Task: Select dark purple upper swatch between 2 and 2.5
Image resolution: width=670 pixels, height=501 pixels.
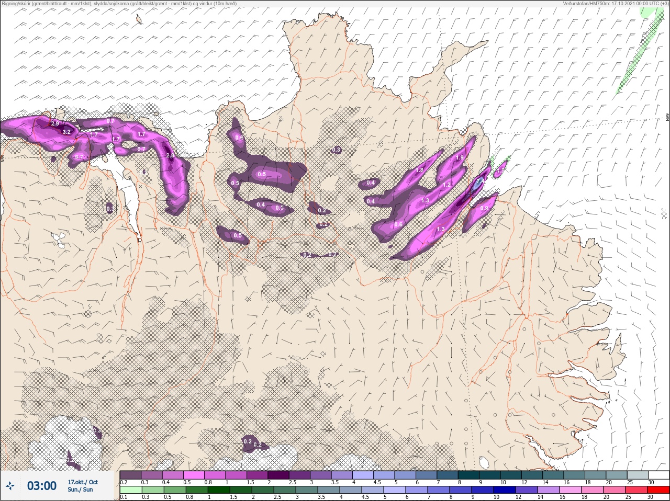Action: (279, 475)
